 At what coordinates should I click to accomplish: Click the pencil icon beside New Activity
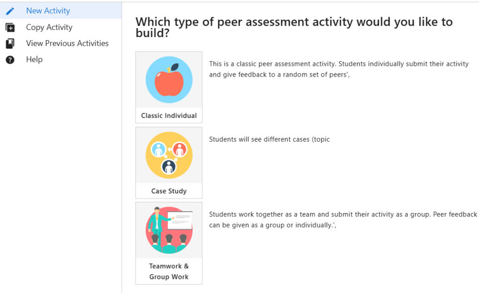coord(10,11)
